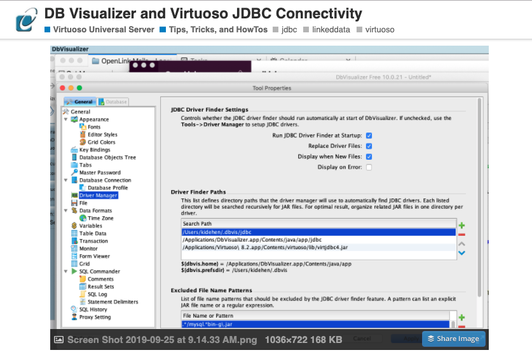The height and width of the screenshot is (362, 532).
Task: Open Virtuoso Universal Server category link
Action: (x=99, y=30)
